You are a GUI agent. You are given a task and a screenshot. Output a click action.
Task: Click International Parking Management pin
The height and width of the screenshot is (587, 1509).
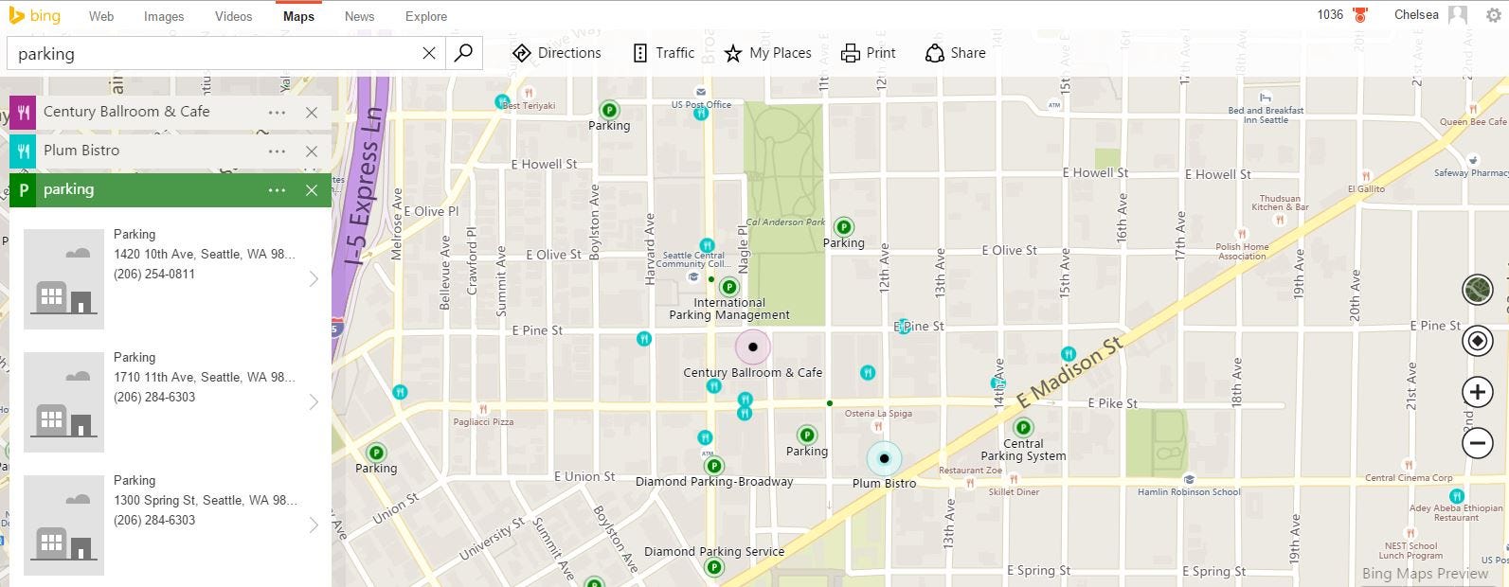pos(729,287)
